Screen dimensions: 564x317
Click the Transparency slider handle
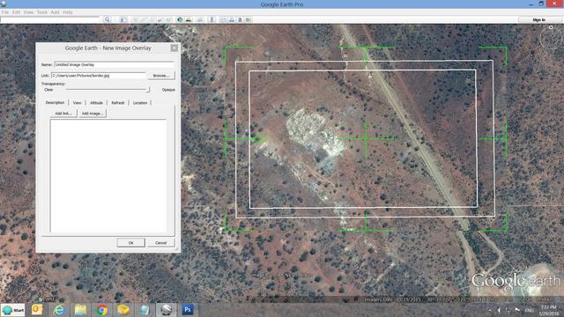(148, 89)
